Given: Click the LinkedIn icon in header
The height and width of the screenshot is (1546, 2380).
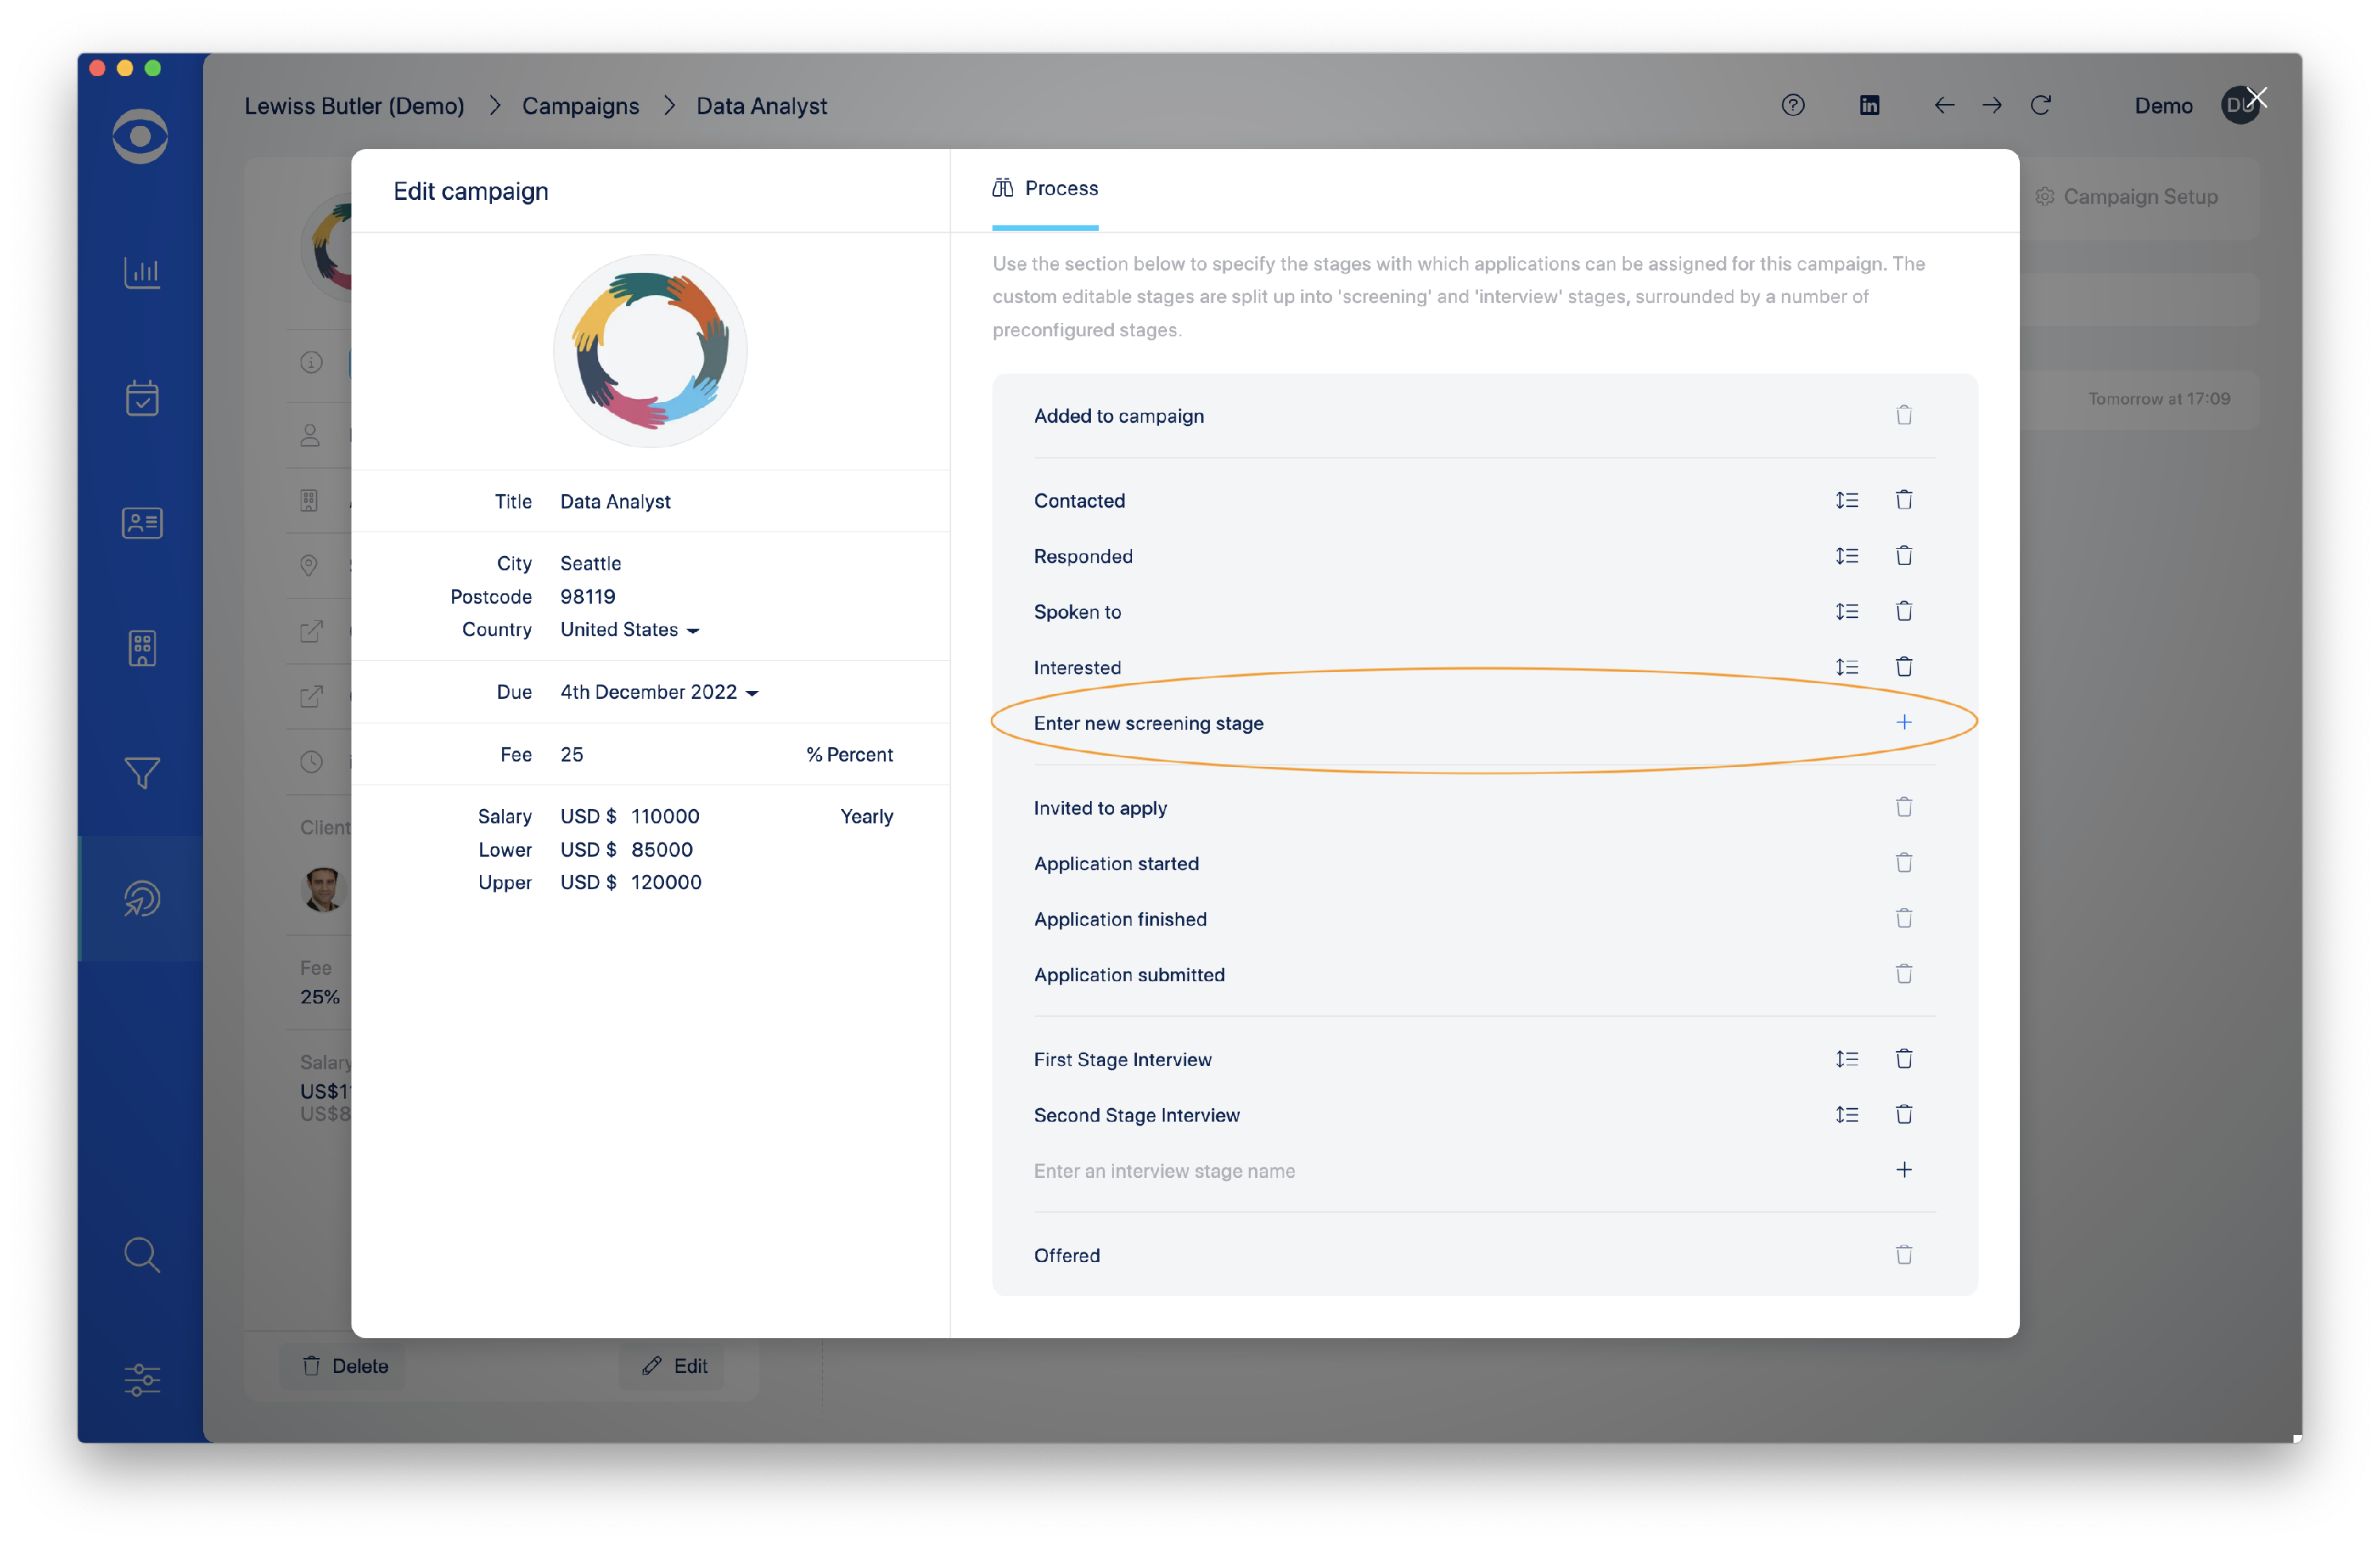Looking at the screenshot, I should 1869,105.
